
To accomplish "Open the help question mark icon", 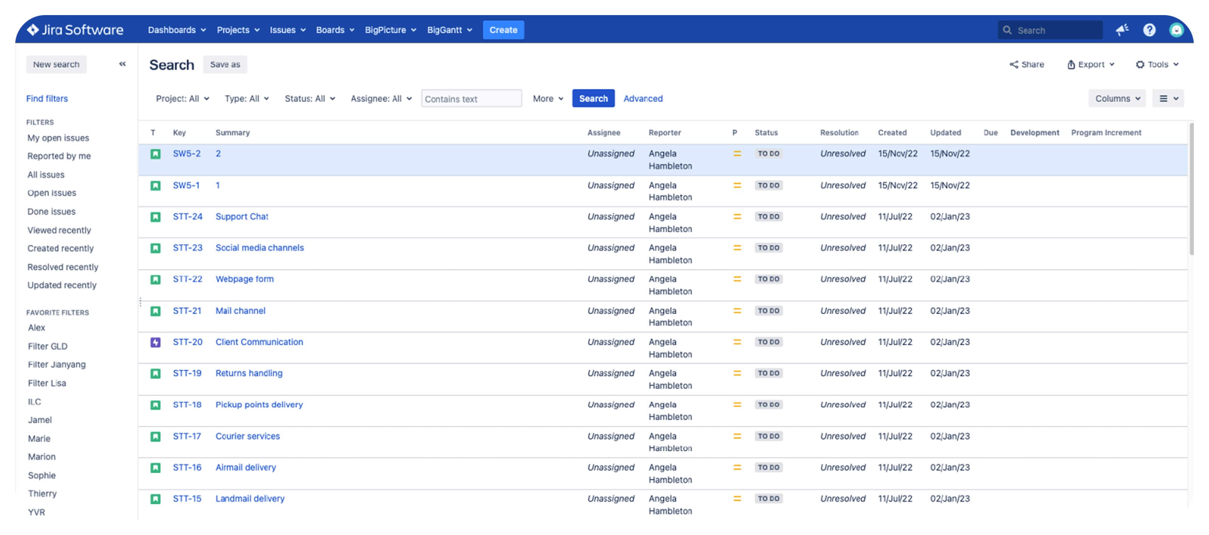I will point(1149,30).
